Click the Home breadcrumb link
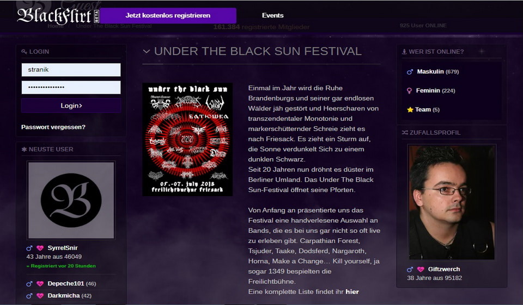This screenshot has width=523, height=305. coord(56,26)
